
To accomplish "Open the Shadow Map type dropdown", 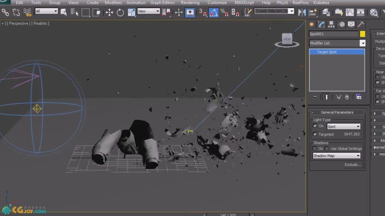I will [x=337, y=156].
